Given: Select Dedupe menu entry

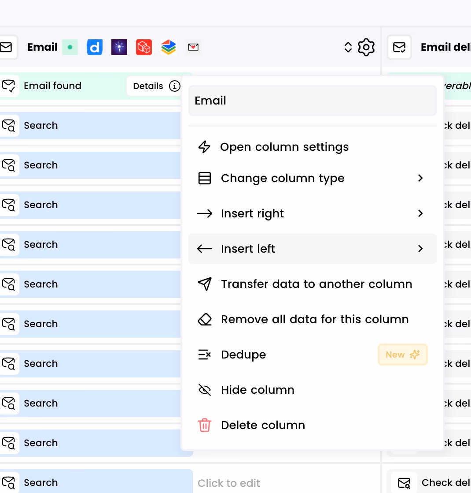Looking at the screenshot, I should point(312,355).
